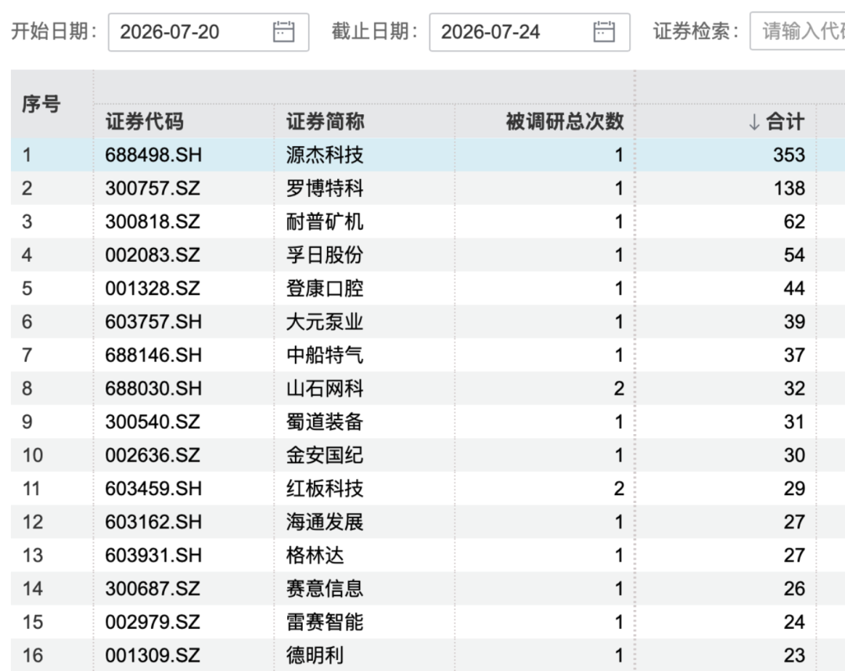
Task: Select stock code 603931.SH
Action: (153, 556)
